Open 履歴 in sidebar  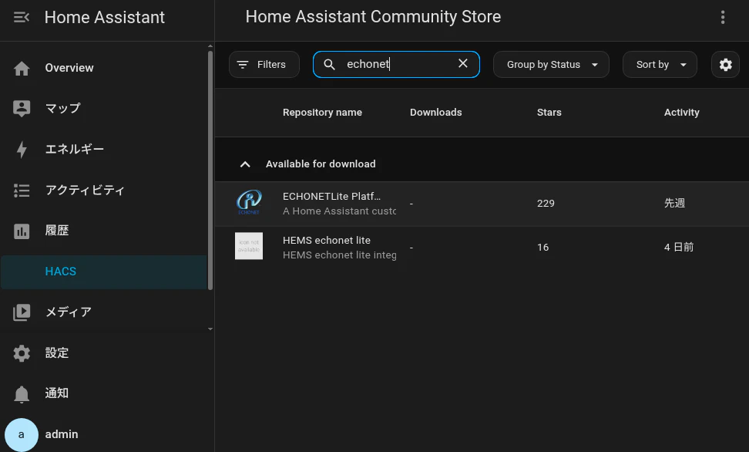coord(104,231)
